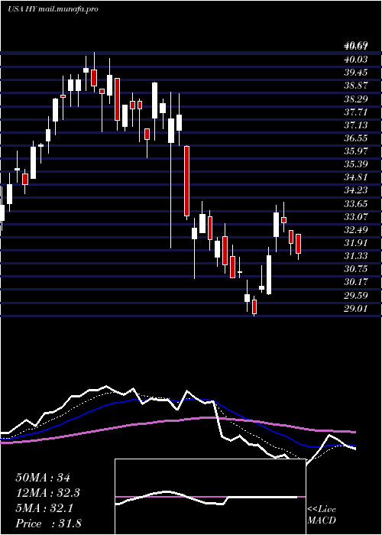Click the 31.91 price level label
The image size is (382, 535).
pos(356,243)
